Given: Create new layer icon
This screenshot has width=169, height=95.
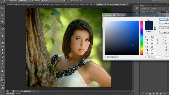Looking at the screenshot, I should click(161, 94).
